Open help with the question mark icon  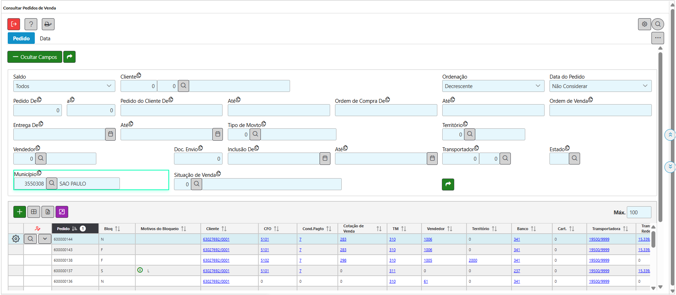[31, 24]
